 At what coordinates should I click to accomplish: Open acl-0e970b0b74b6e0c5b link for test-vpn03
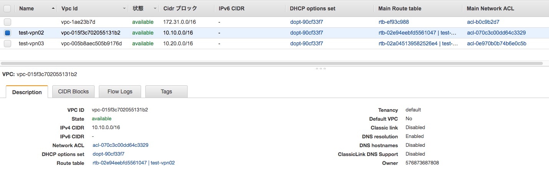point(496,43)
